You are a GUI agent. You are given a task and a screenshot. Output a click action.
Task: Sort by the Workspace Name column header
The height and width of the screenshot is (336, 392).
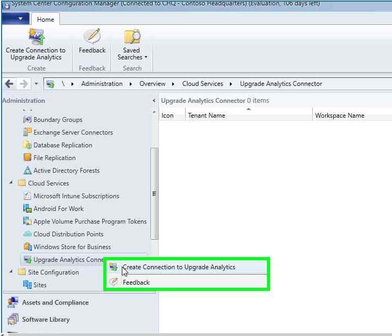point(352,116)
